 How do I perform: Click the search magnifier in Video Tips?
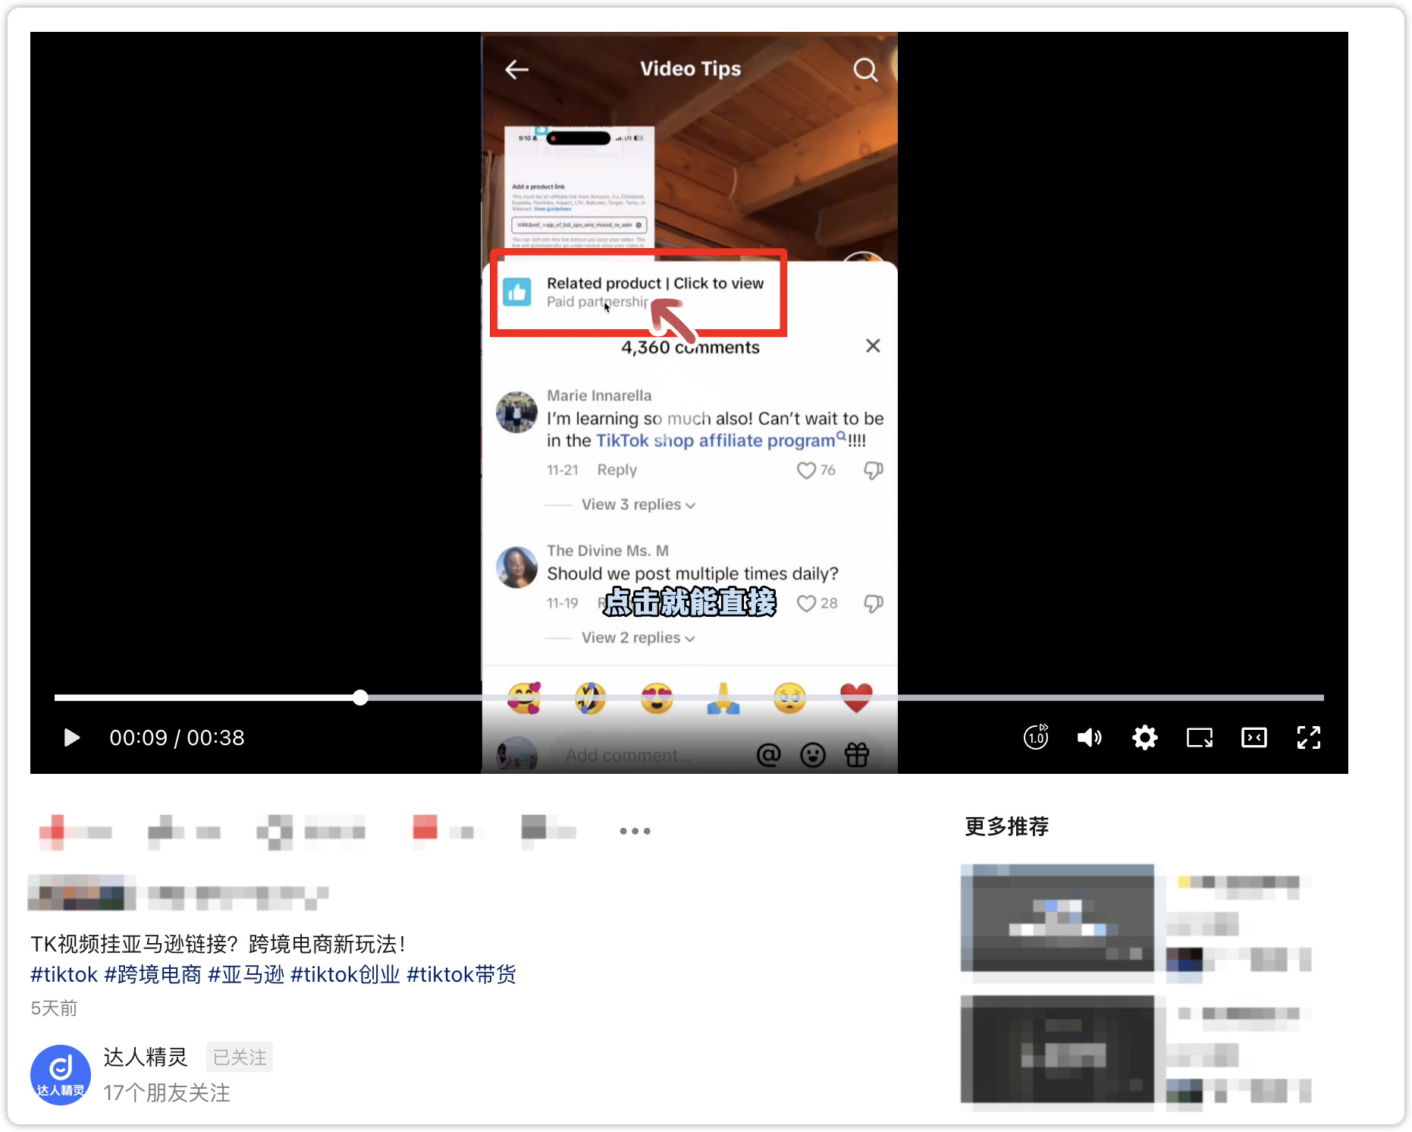click(865, 70)
